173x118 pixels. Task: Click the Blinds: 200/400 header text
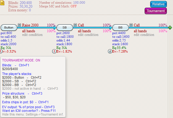[20, 3]
